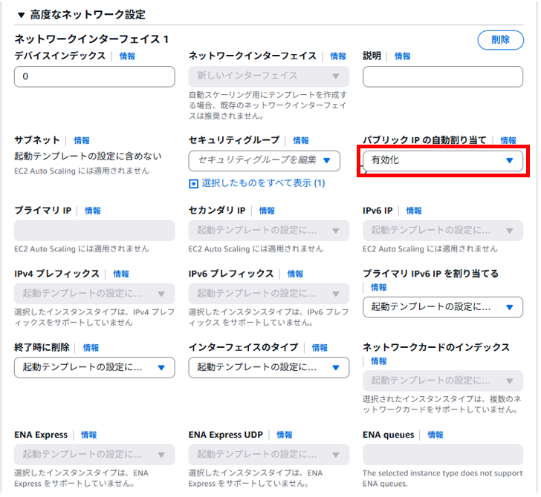Screen dimensions: 541x497
Task: Open the 終了時に削除 dropdown
Action: pos(94,367)
